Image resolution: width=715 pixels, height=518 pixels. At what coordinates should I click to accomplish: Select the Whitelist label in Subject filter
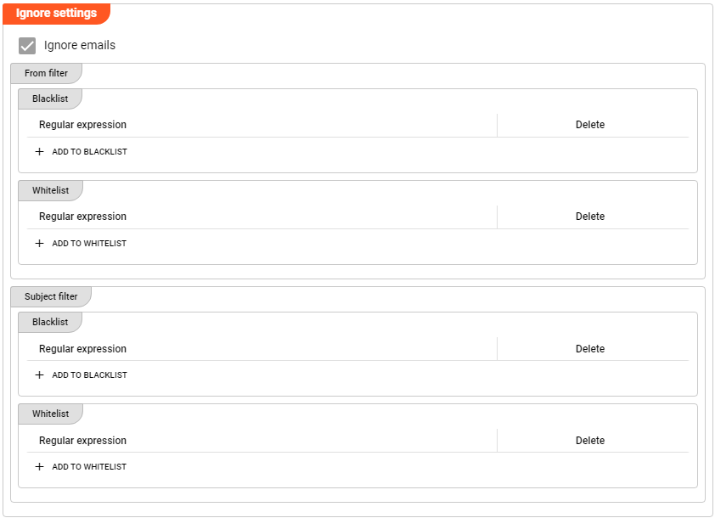50,414
